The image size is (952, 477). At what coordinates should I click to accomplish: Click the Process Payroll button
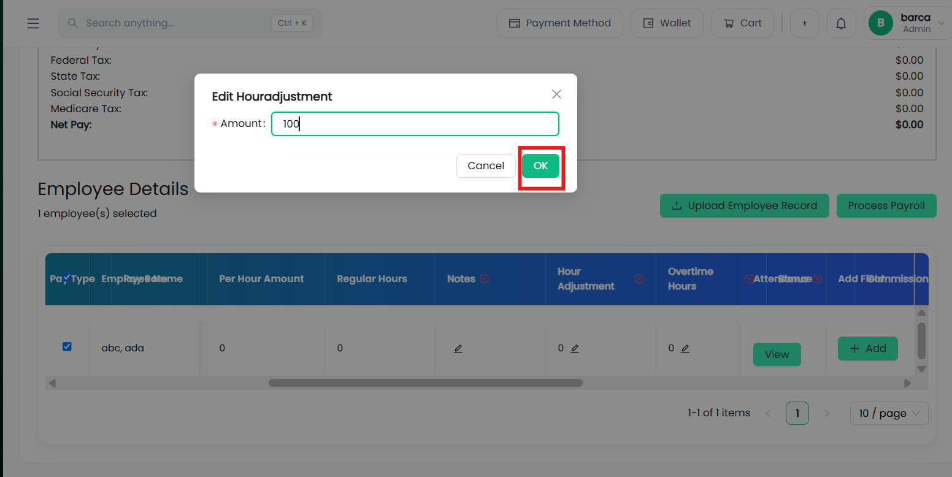886,206
